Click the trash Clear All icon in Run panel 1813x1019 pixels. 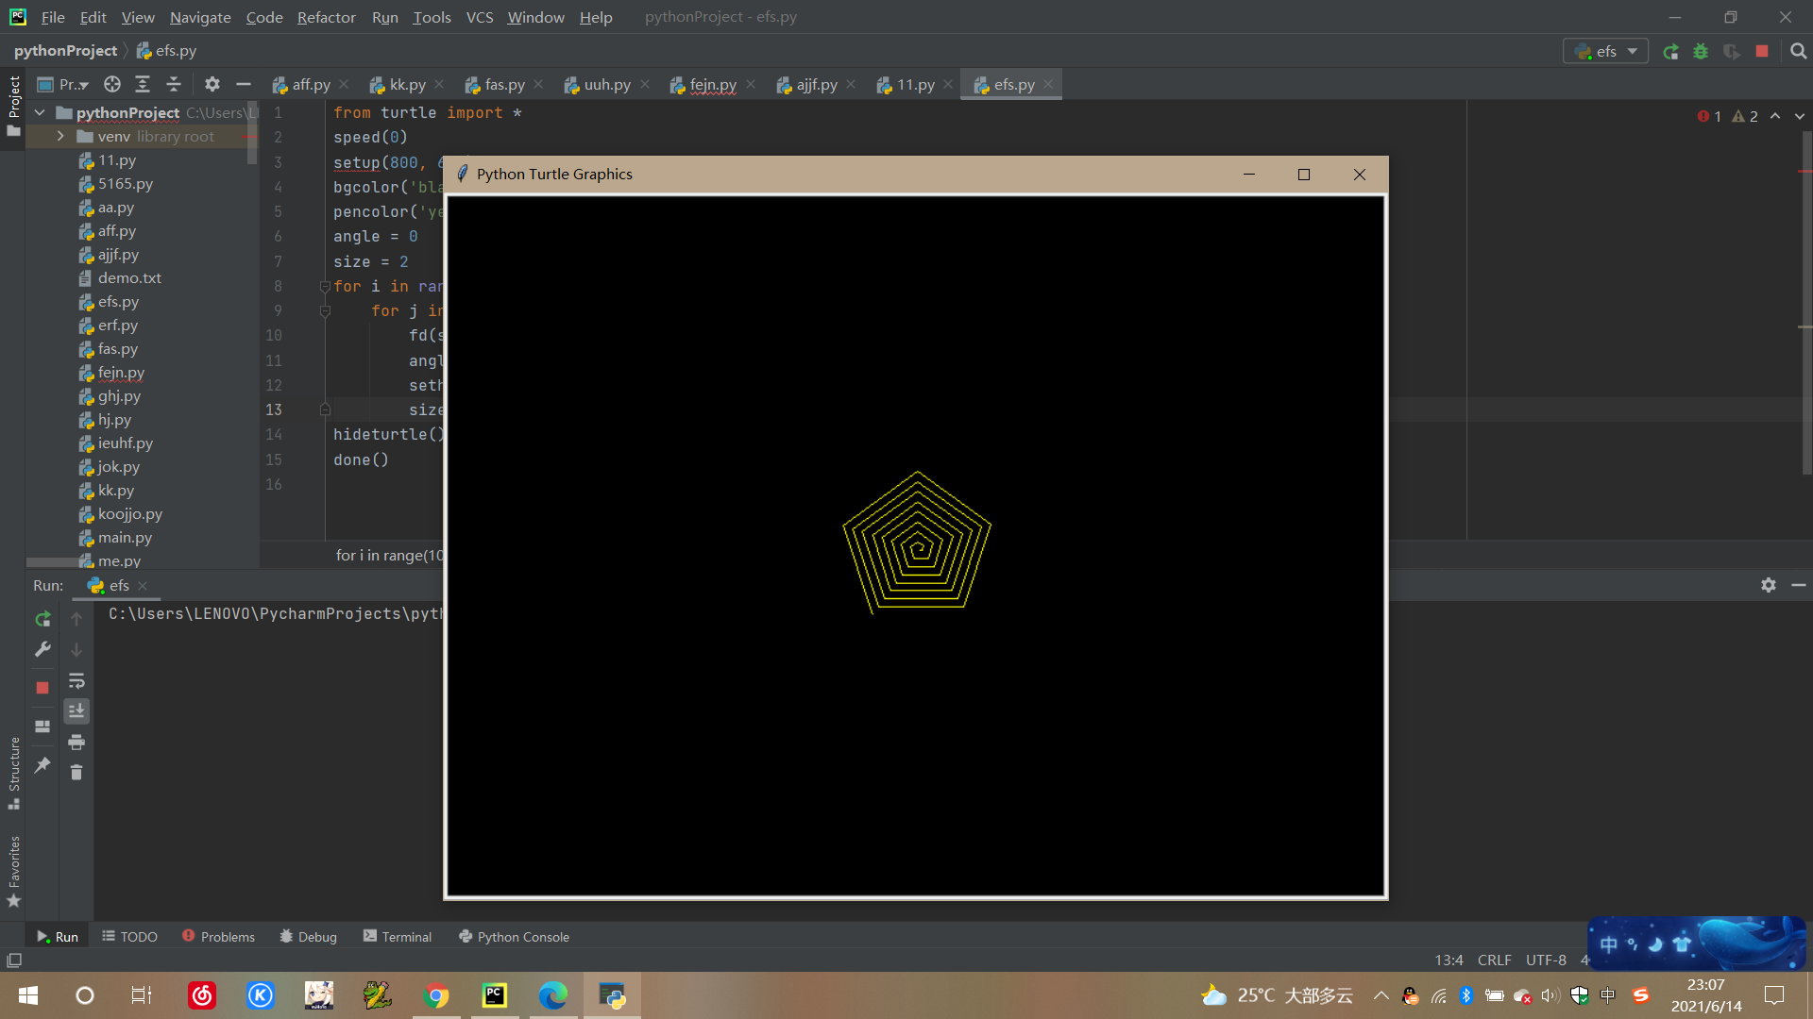[x=76, y=773]
